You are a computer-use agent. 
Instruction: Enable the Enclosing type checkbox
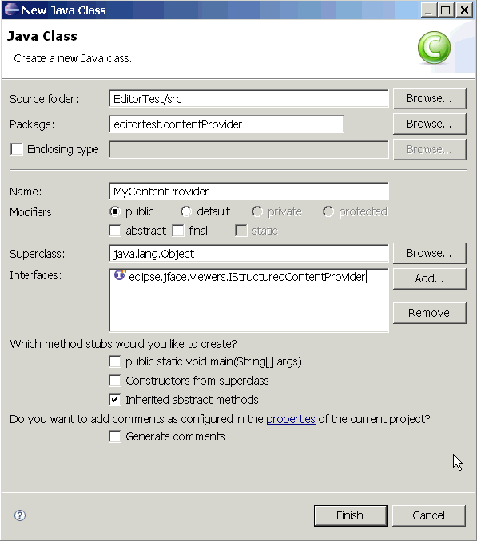coord(17,149)
